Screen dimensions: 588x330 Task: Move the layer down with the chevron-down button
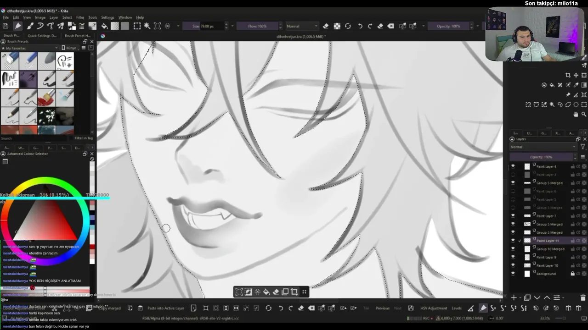click(x=537, y=298)
